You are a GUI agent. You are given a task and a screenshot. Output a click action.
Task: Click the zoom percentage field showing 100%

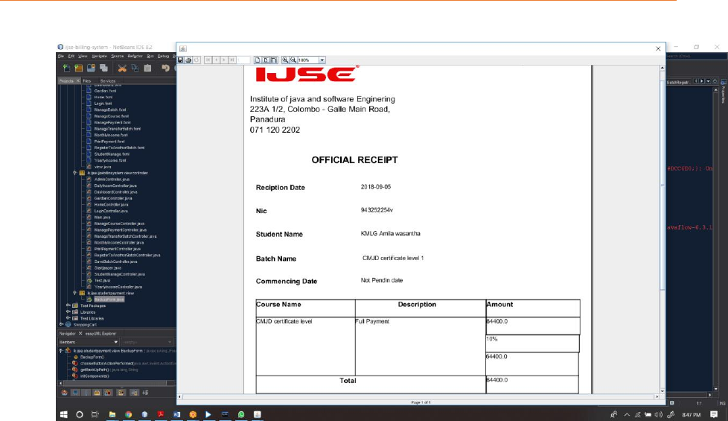(308, 60)
